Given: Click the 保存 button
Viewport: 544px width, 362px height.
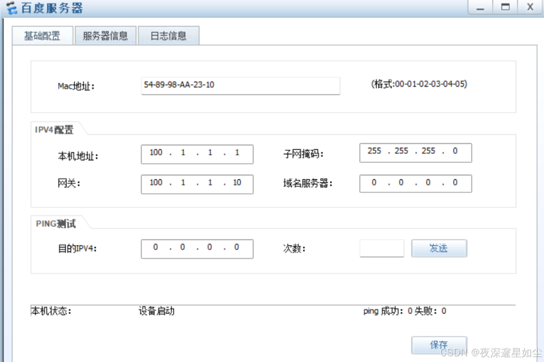Looking at the screenshot, I should point(439,345).
